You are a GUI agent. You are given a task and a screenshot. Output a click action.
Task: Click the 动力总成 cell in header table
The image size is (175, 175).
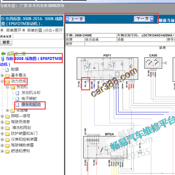tap(101, 40)
